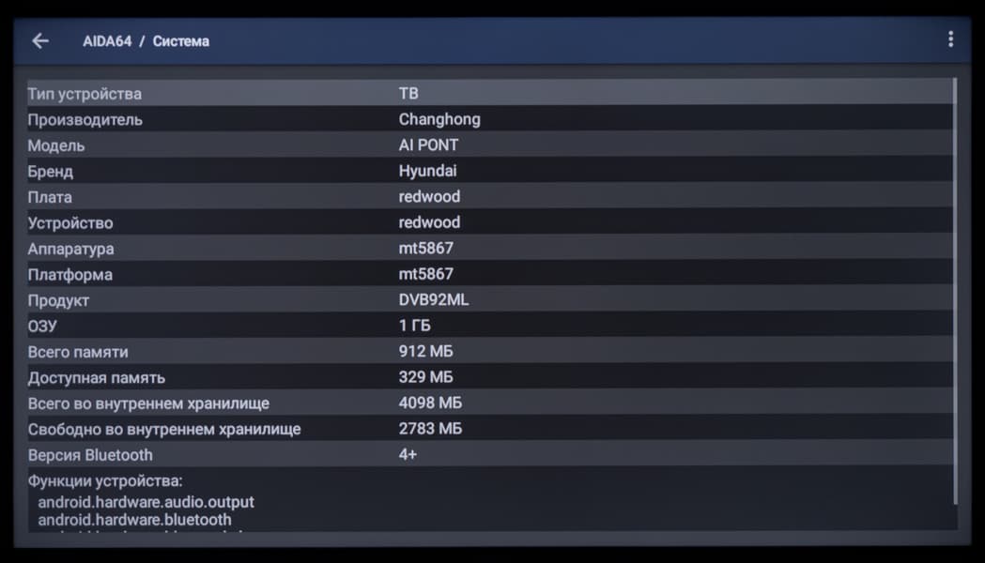Screen dimensions: 985x563
Task: Click the AIDA64 / Система title
Action: (146, 41)
